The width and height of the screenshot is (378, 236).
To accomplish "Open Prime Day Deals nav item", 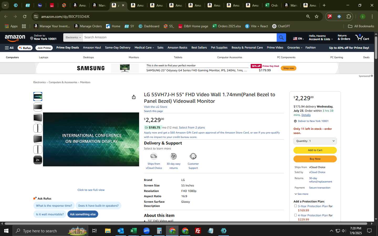I will [67, 48].
